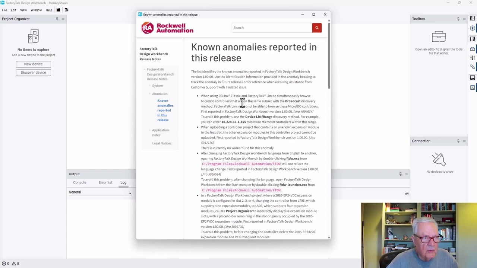Open the Edit menu
477x268 pixels.
[x=13, y=10]
